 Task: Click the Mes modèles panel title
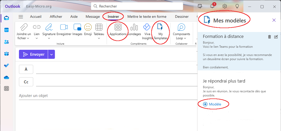[230, 20]
